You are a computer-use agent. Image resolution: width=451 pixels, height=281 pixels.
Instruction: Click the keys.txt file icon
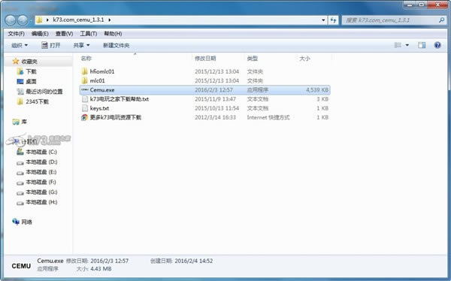click(x=84, y=108)
